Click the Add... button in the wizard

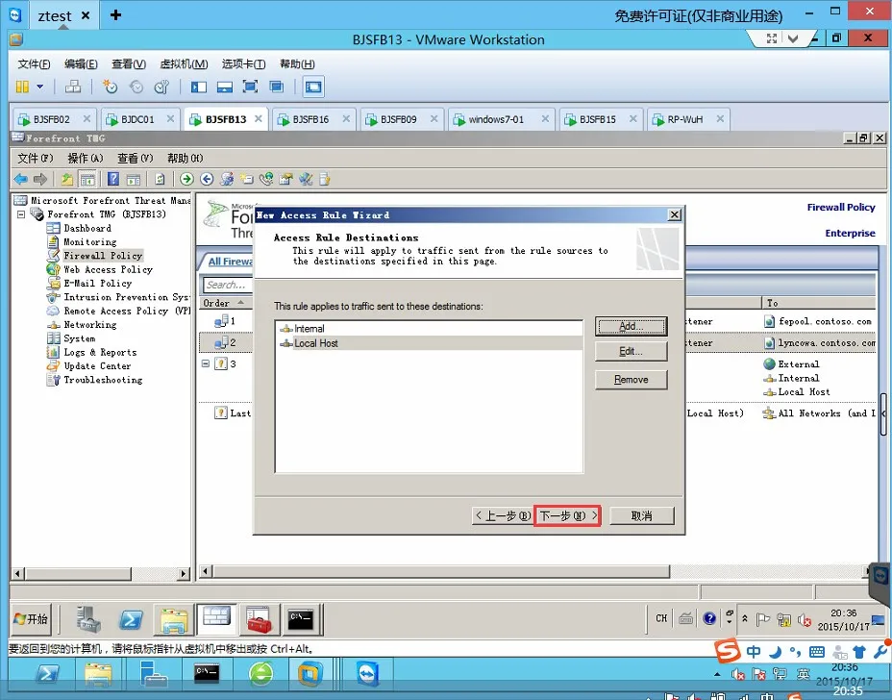point(631,326)
